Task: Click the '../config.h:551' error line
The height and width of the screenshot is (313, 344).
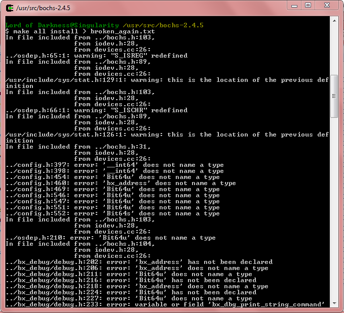Action: tap(112, 207)
